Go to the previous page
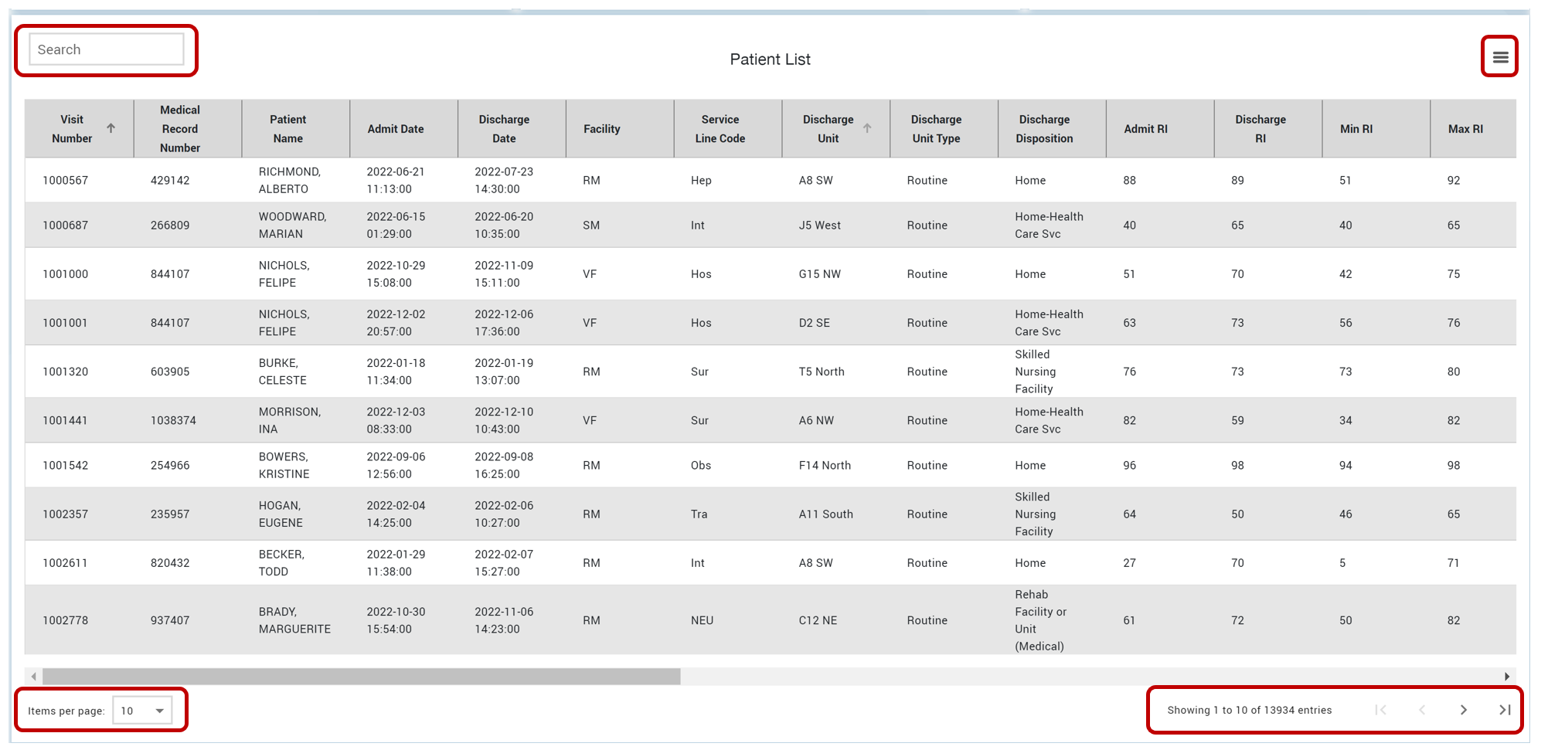Image resolution: width=1548 pixels, height=750 pixels. (1422, 710)
